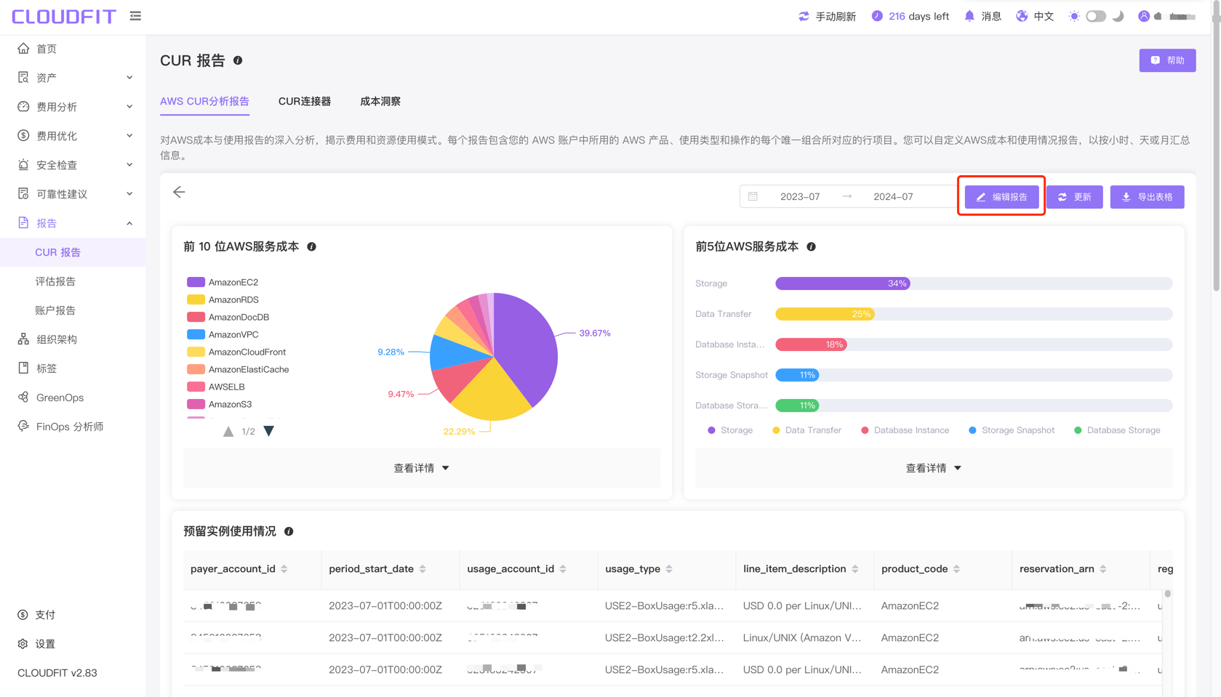The width and height of the screenshot is (1221, 697).
Task: Switch to 成本洞察 tab
Action: click(x=380, y=101)
